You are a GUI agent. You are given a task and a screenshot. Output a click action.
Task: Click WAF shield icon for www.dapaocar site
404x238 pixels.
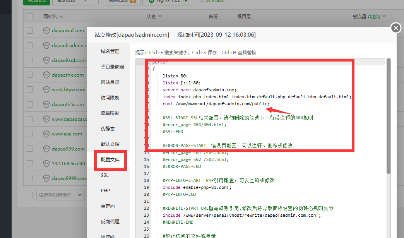coord(46,119)
